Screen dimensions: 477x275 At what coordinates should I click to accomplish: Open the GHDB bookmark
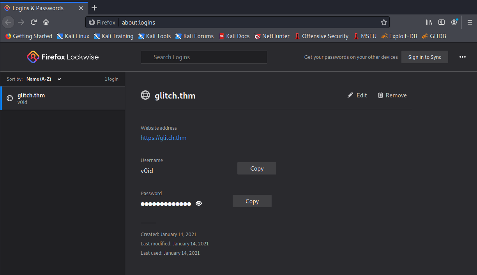coord(434,36)
